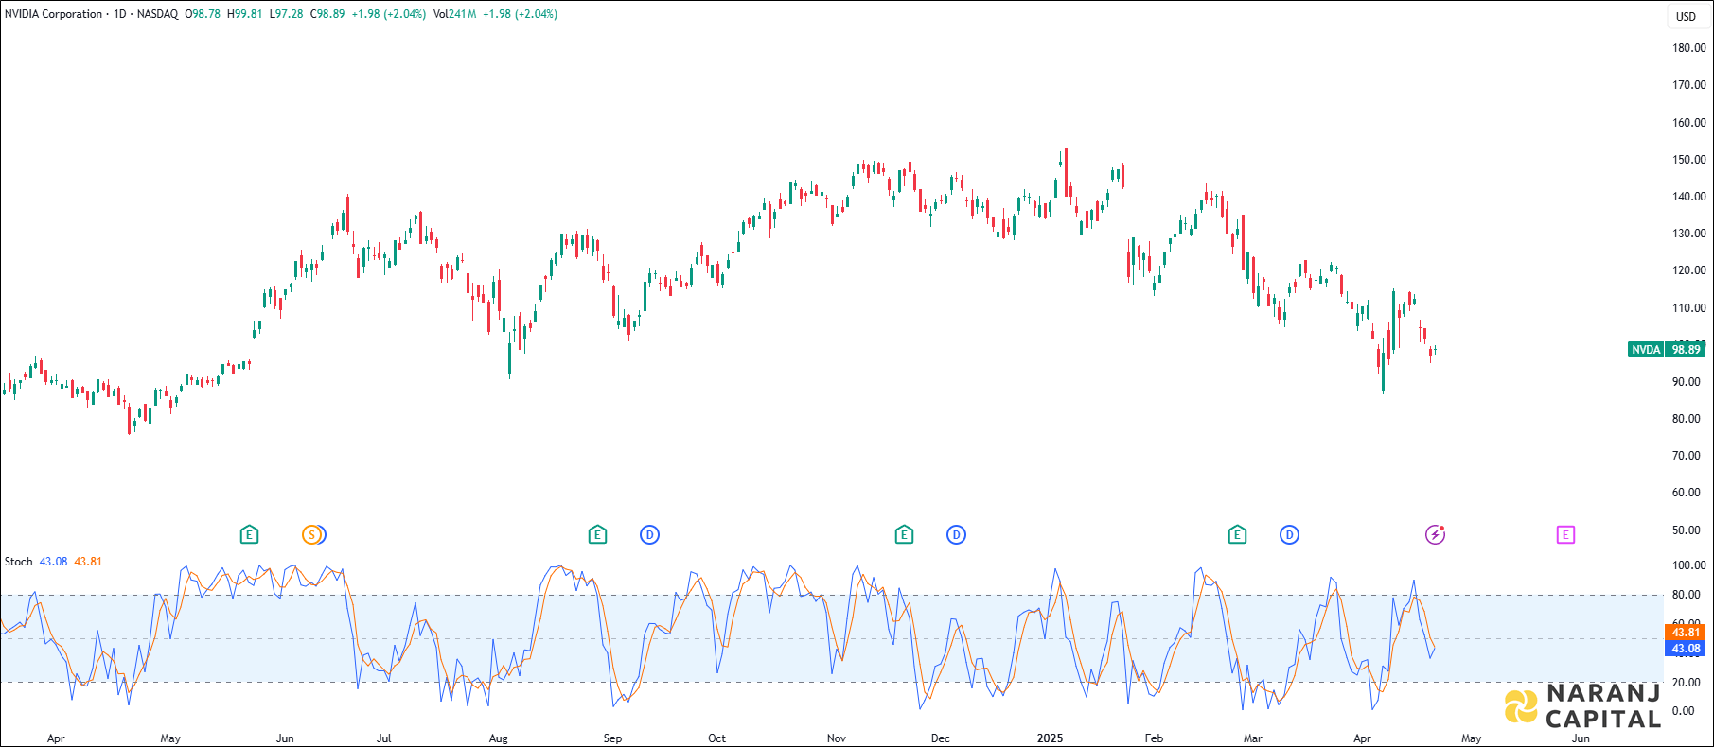
Task: Click the orange 43.81 tag on Stoch axis
Action: click(1686, 633)
